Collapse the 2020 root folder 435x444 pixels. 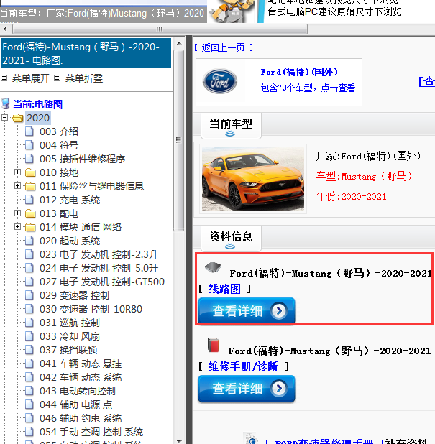4,118
